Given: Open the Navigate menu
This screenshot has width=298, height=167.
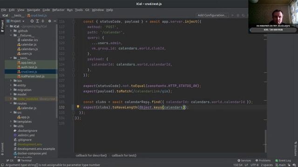Looking at the screenshot, I should click(x=34, y=10).
